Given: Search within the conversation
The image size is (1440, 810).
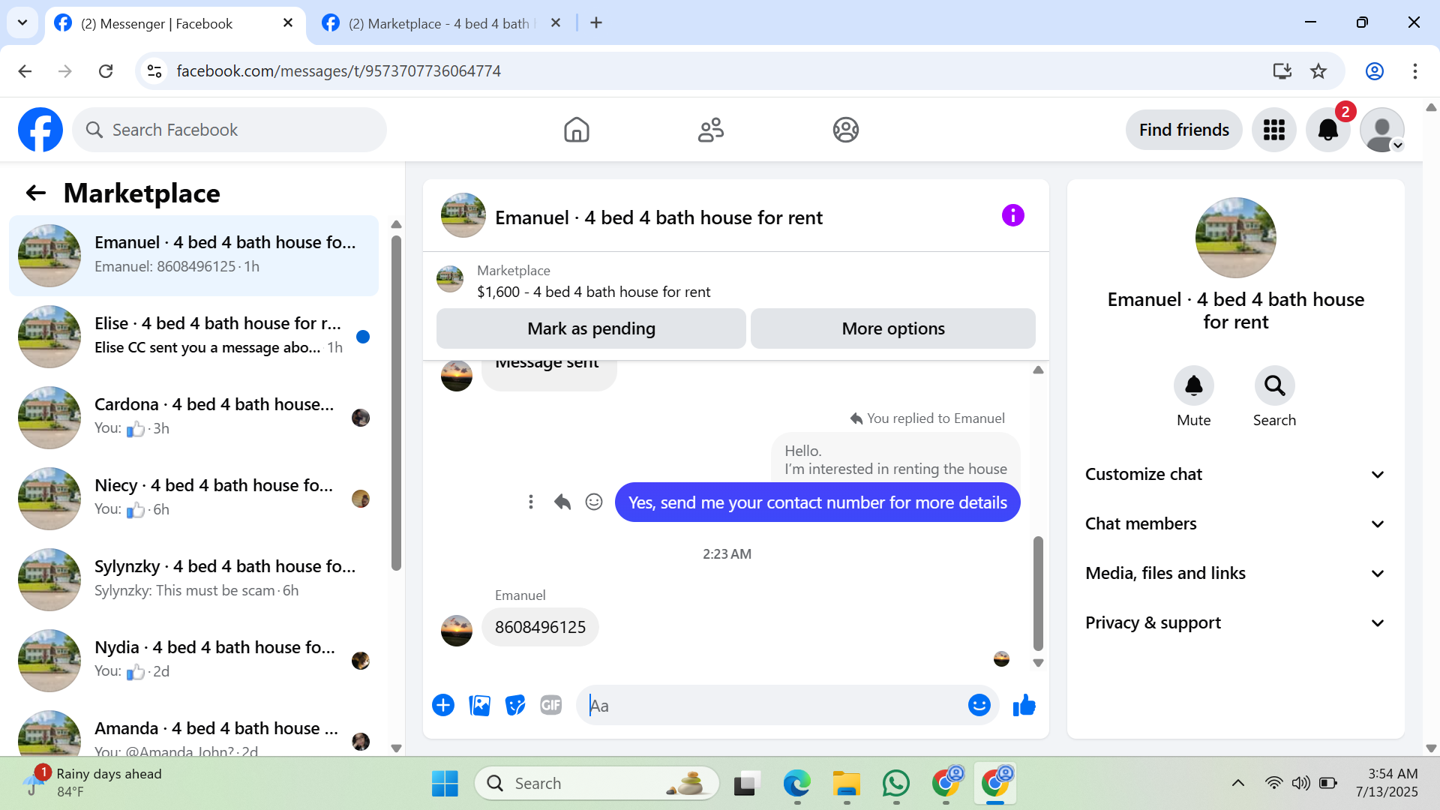Looking at the screenshot, I should point(1274,386).
